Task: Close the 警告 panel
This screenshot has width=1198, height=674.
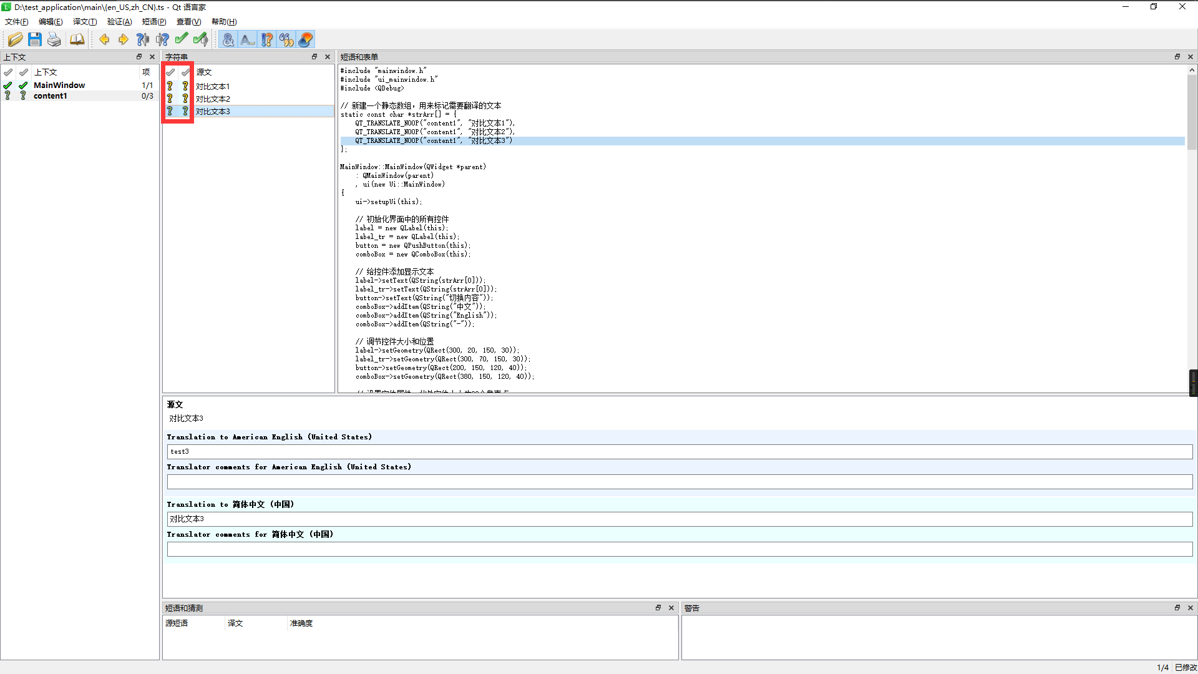Action: click(1191, 608)
